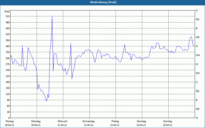The image size is (205, 128).
Task: Click the date 24.04.21
Action: [141, 125]
